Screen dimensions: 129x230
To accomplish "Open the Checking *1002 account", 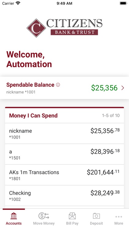I will [64, 196].
